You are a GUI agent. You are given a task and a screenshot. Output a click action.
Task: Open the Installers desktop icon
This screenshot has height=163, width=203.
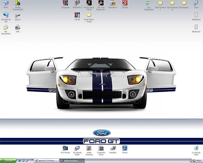[113, 148]
